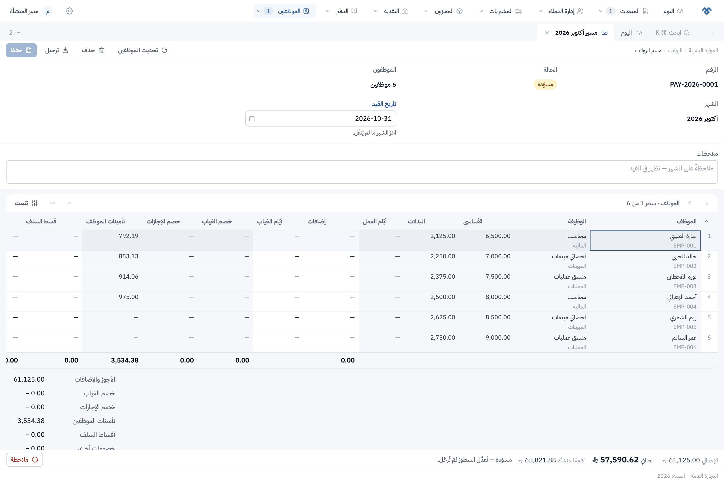Click the search field ابحث
The width and height of the screenshot is (724, 482).
tap(672, 33)
